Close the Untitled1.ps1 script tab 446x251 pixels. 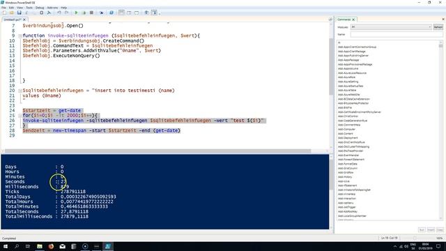(x=24, y=20)
